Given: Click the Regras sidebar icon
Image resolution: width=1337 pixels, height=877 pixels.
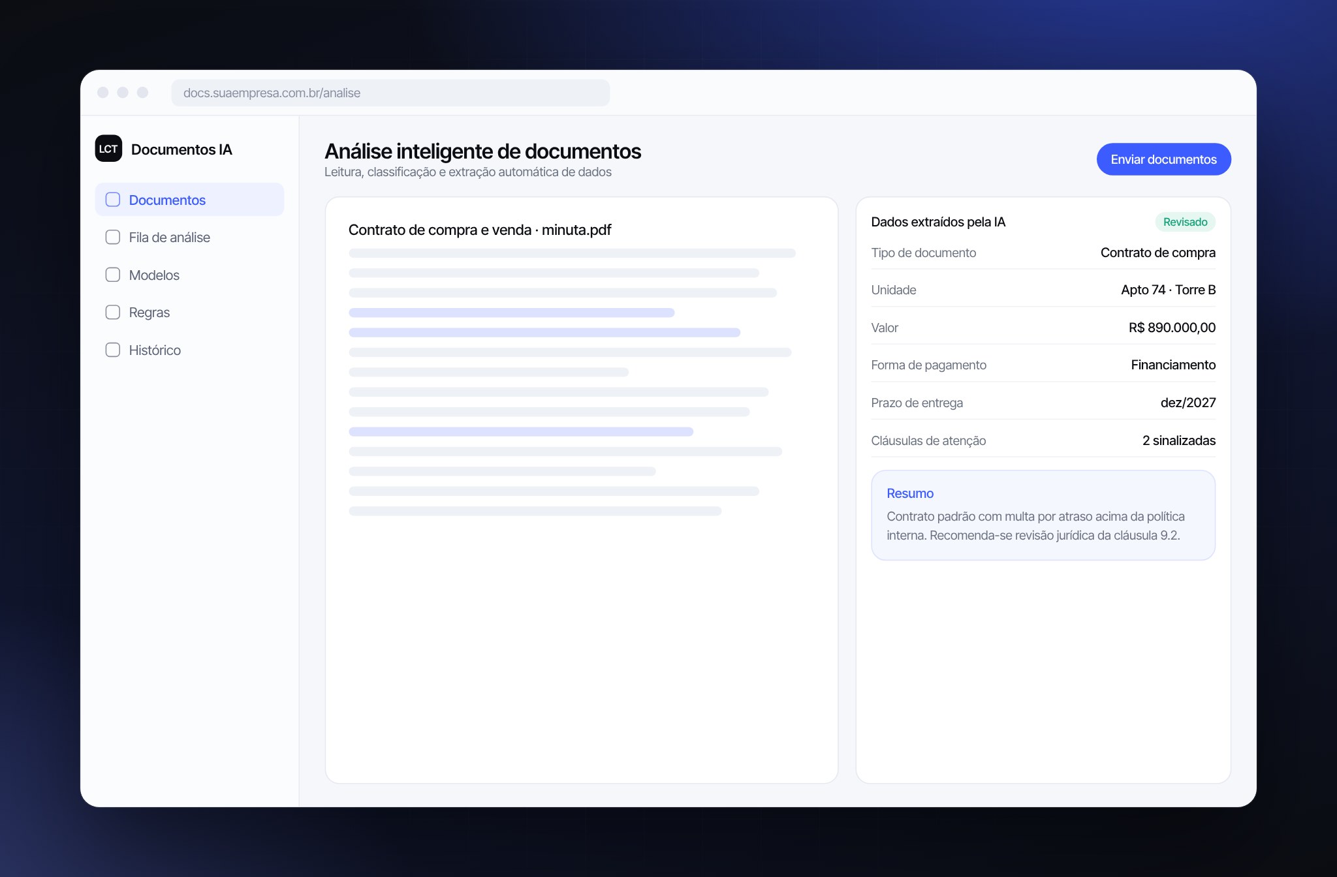Looking at the screenshot, I should tap(113, 312).
